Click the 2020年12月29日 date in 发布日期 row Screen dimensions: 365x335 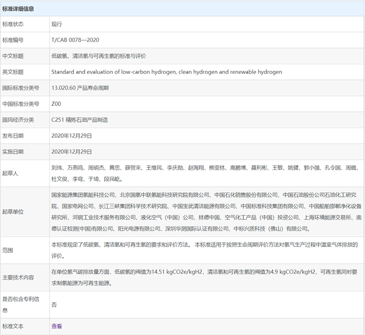(72, 136)
